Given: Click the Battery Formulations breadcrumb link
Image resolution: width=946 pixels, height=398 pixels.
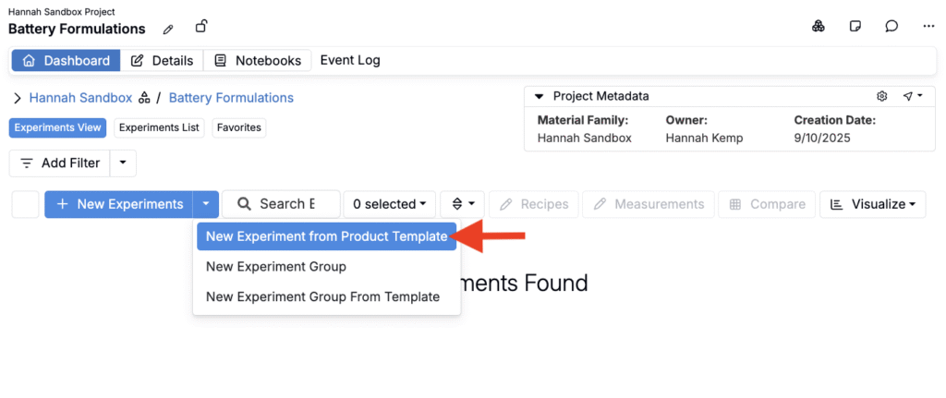Looking at the screenshot, I should (x=231, y=98).
